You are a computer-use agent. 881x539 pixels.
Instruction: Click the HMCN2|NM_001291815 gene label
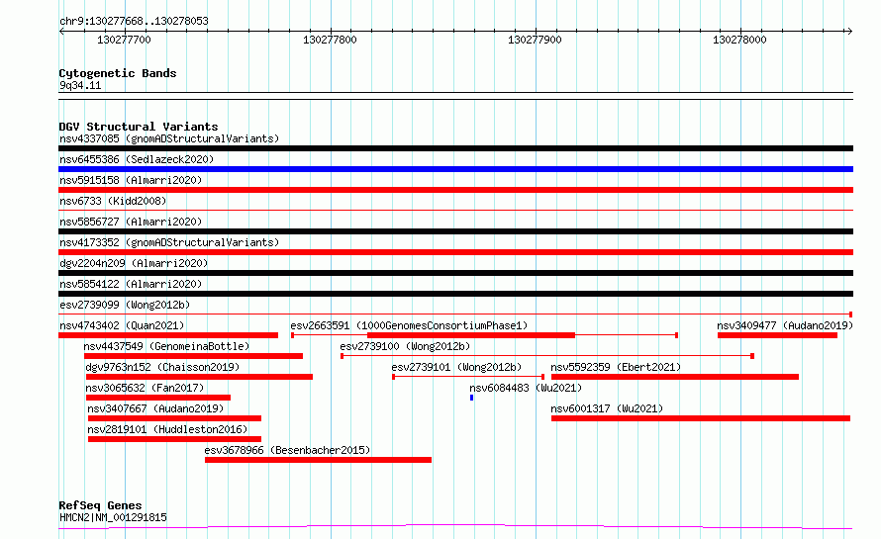pyautogui.click(x=113, y=517)
